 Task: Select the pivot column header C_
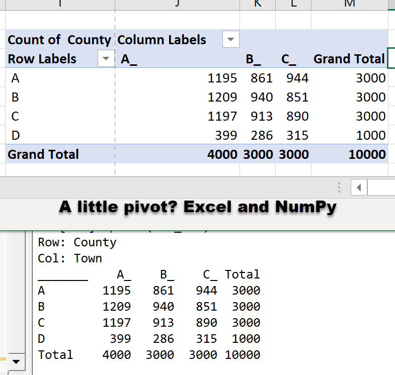pos(293,59)
